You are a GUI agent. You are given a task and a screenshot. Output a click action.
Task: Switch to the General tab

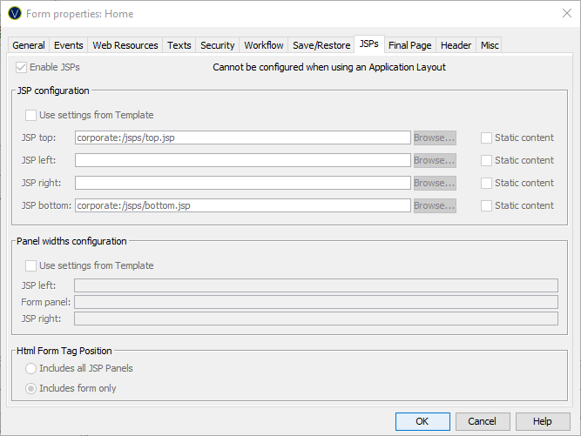[x=29, y=45]
